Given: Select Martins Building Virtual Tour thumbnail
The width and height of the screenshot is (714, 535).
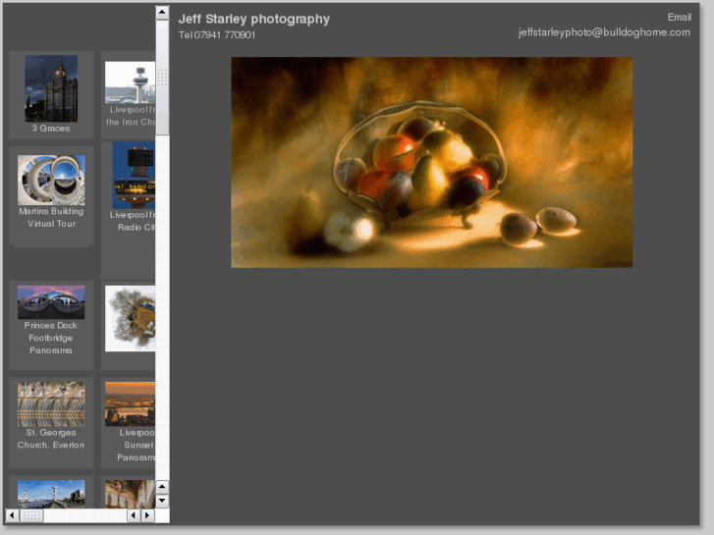Looking at the screenshot, I should (51, 180).
